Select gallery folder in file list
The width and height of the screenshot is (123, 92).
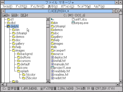click(57, 37)
